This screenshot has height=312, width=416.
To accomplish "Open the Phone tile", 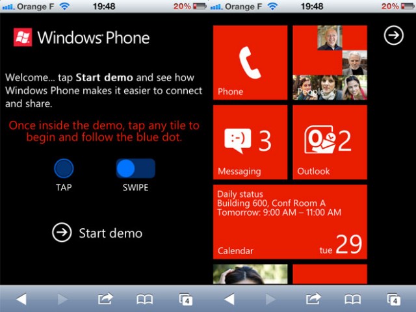I will coord(250,62).
